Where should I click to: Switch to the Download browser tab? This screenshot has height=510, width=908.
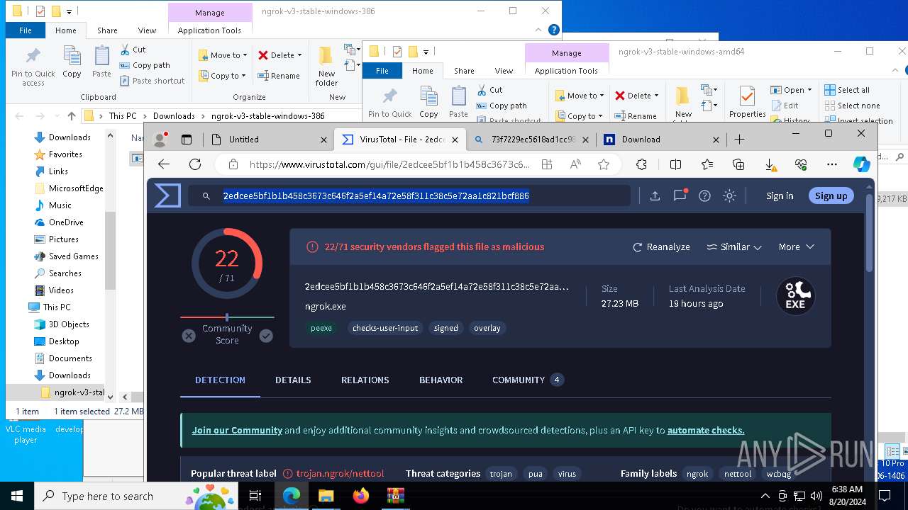660,140
